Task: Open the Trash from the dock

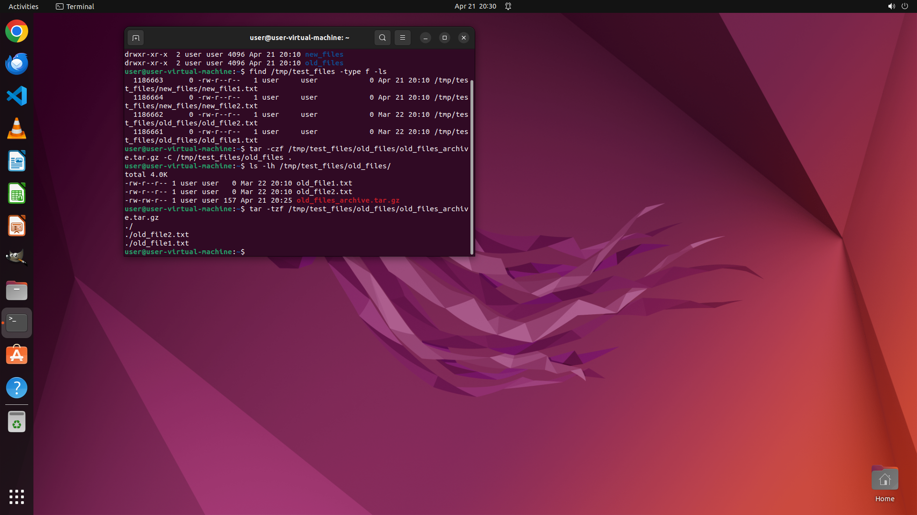Action: tap(17, 422)
